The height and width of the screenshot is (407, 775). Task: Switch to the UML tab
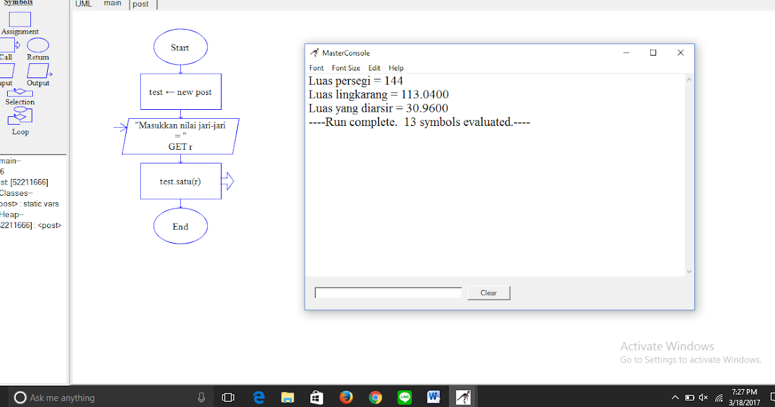83,4
